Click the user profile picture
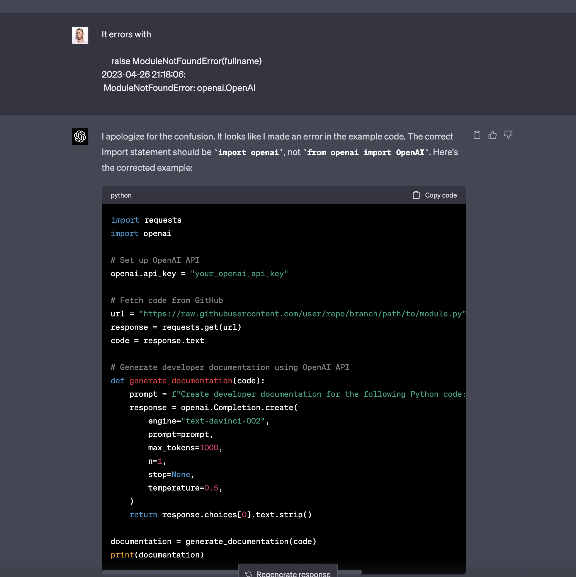Screen dimensions: 576x577 pyautogui.click(x=80, y=35)
